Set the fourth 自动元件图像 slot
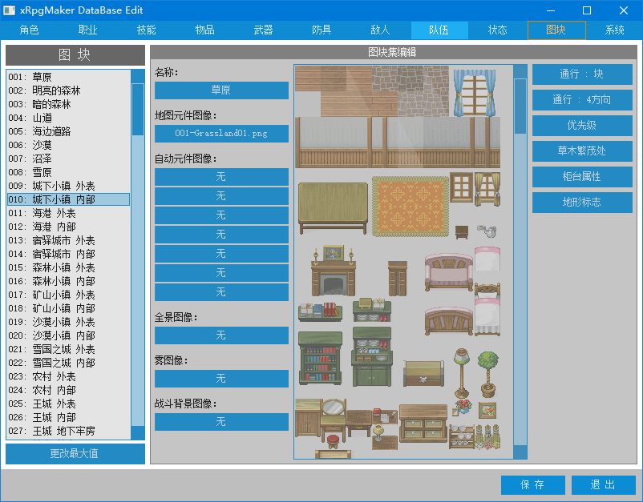643x502 pixels. coord(221,235)
